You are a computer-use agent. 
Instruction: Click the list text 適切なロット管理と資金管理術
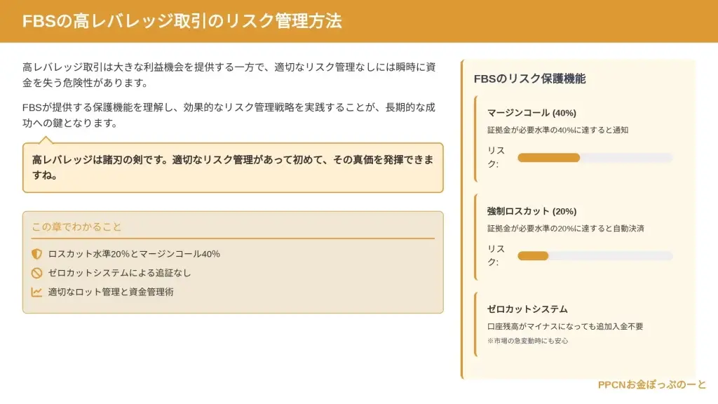(x=111, y=292)
